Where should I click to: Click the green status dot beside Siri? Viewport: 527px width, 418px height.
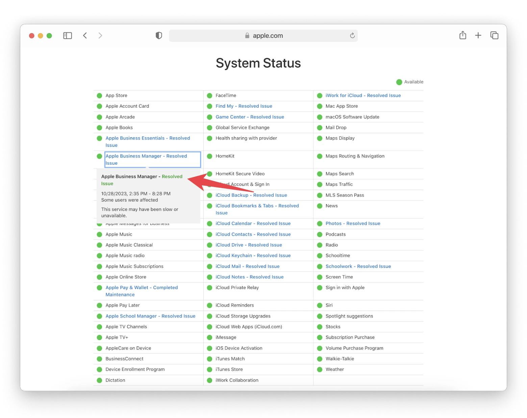click(x=320, y=306)
